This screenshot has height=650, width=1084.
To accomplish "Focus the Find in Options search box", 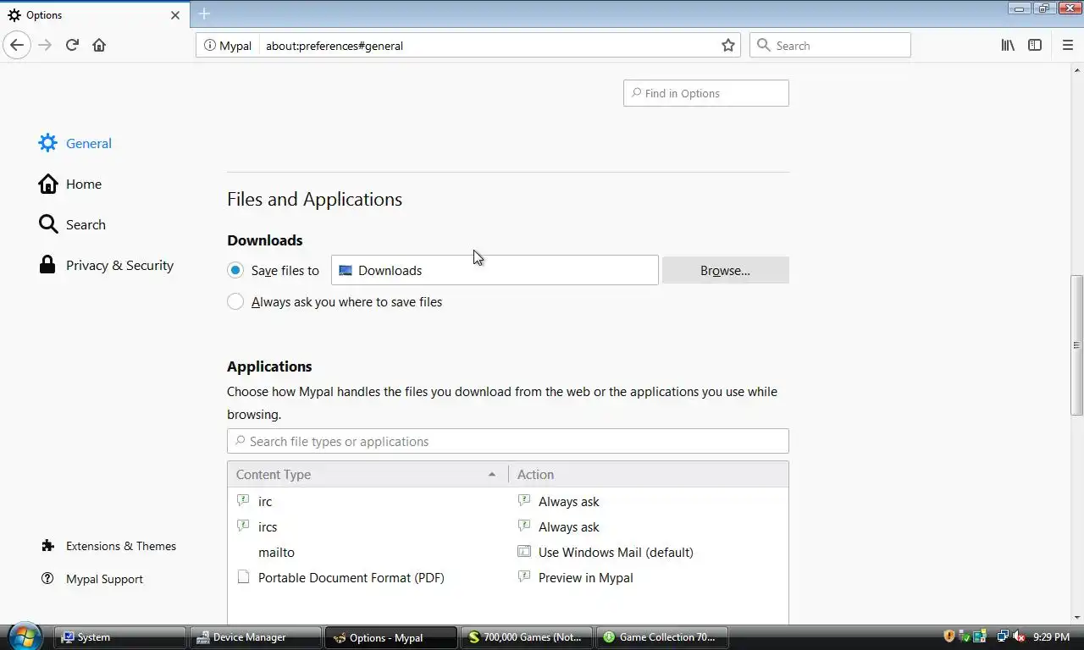I will 706,93.
